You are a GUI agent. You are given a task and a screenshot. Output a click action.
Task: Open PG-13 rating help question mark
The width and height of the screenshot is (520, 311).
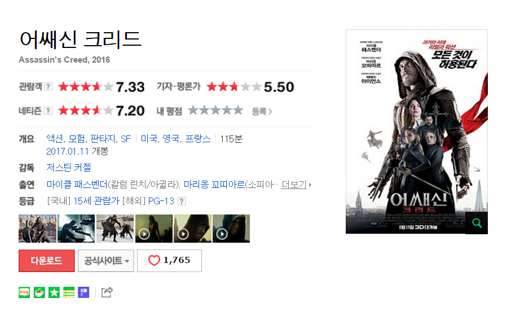coord(182,201)
